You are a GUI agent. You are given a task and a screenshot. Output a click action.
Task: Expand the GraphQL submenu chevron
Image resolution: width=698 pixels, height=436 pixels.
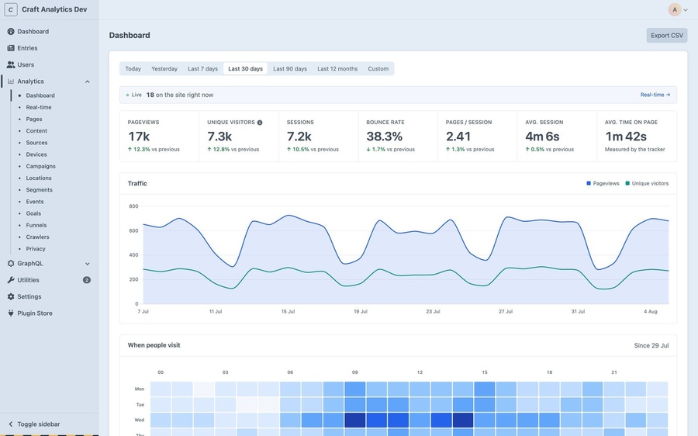(87, 264)
